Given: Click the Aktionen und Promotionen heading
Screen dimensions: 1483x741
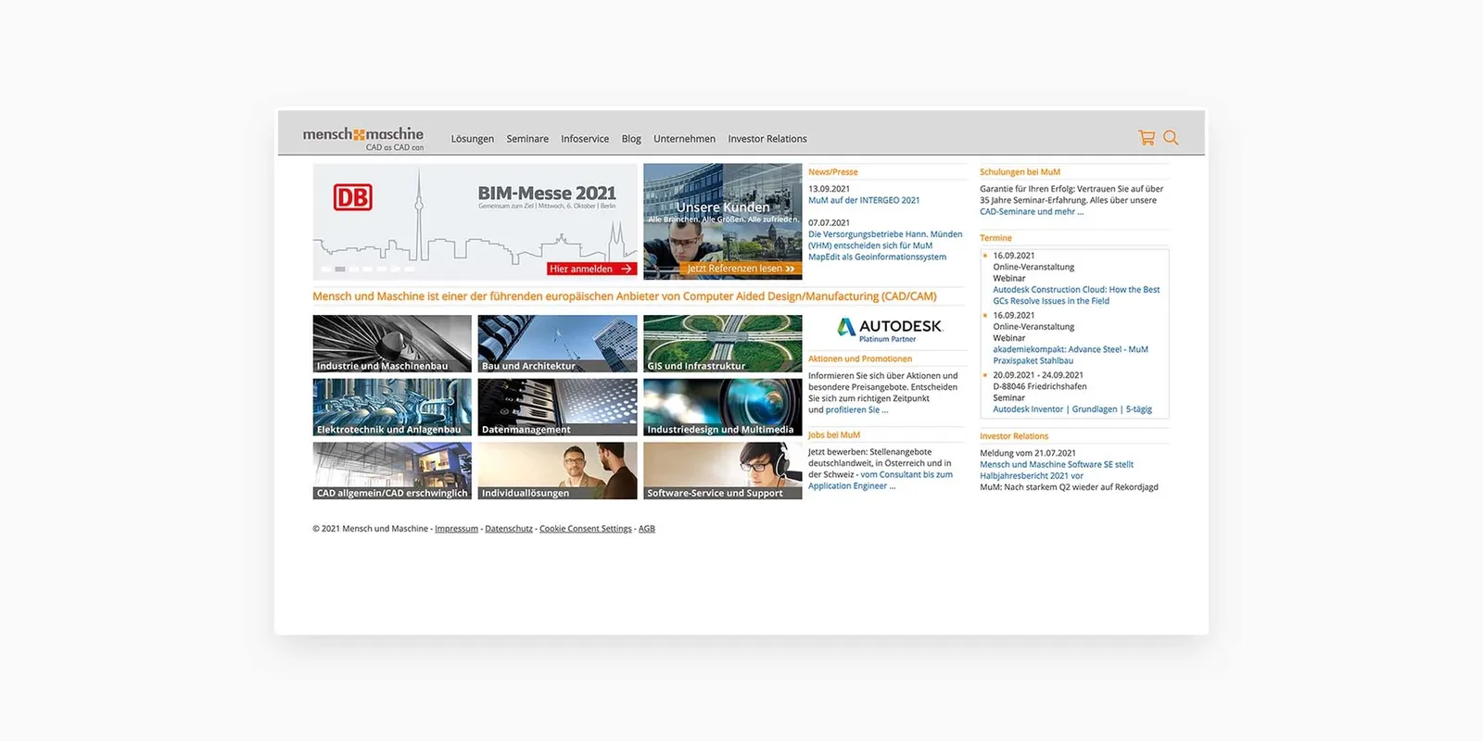Looking at the screenshot, I should pos(860,359).
